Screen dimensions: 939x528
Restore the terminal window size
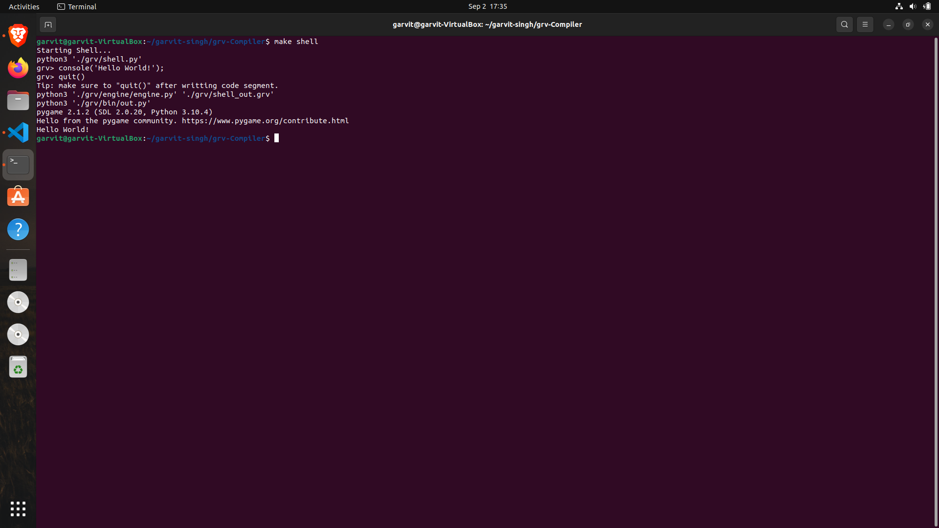tap(908, 24)
